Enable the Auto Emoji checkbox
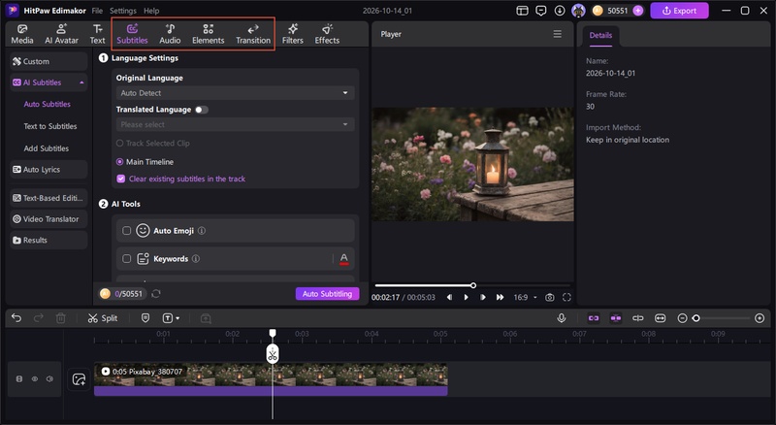776x425 pixels. coord(127,230)
